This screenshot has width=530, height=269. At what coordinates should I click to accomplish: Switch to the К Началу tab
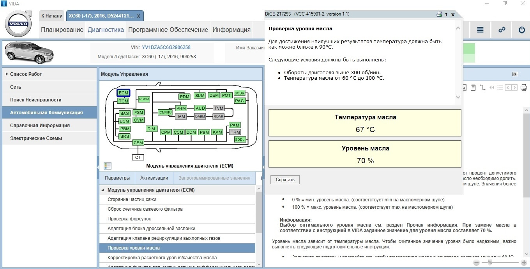pyautogui.click(x=51, y=16)
